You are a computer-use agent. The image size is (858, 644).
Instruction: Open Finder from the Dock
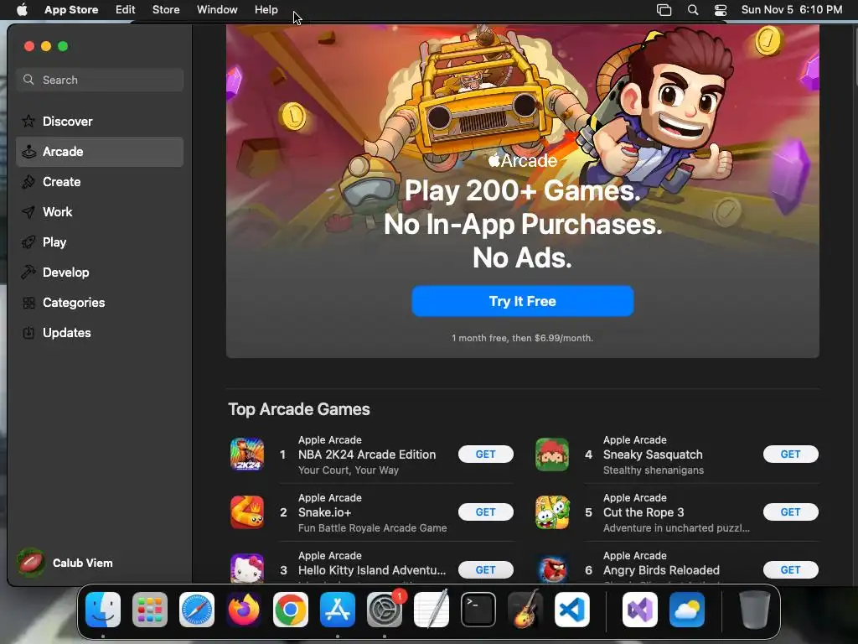pos(103,610)
